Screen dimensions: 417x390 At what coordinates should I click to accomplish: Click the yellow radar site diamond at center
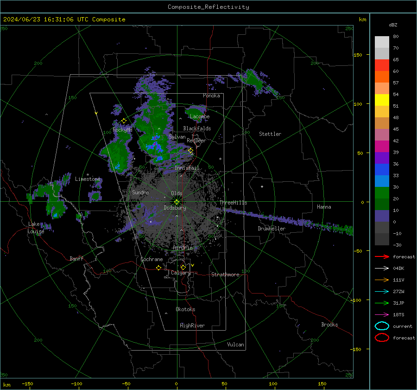click(177, 202)
